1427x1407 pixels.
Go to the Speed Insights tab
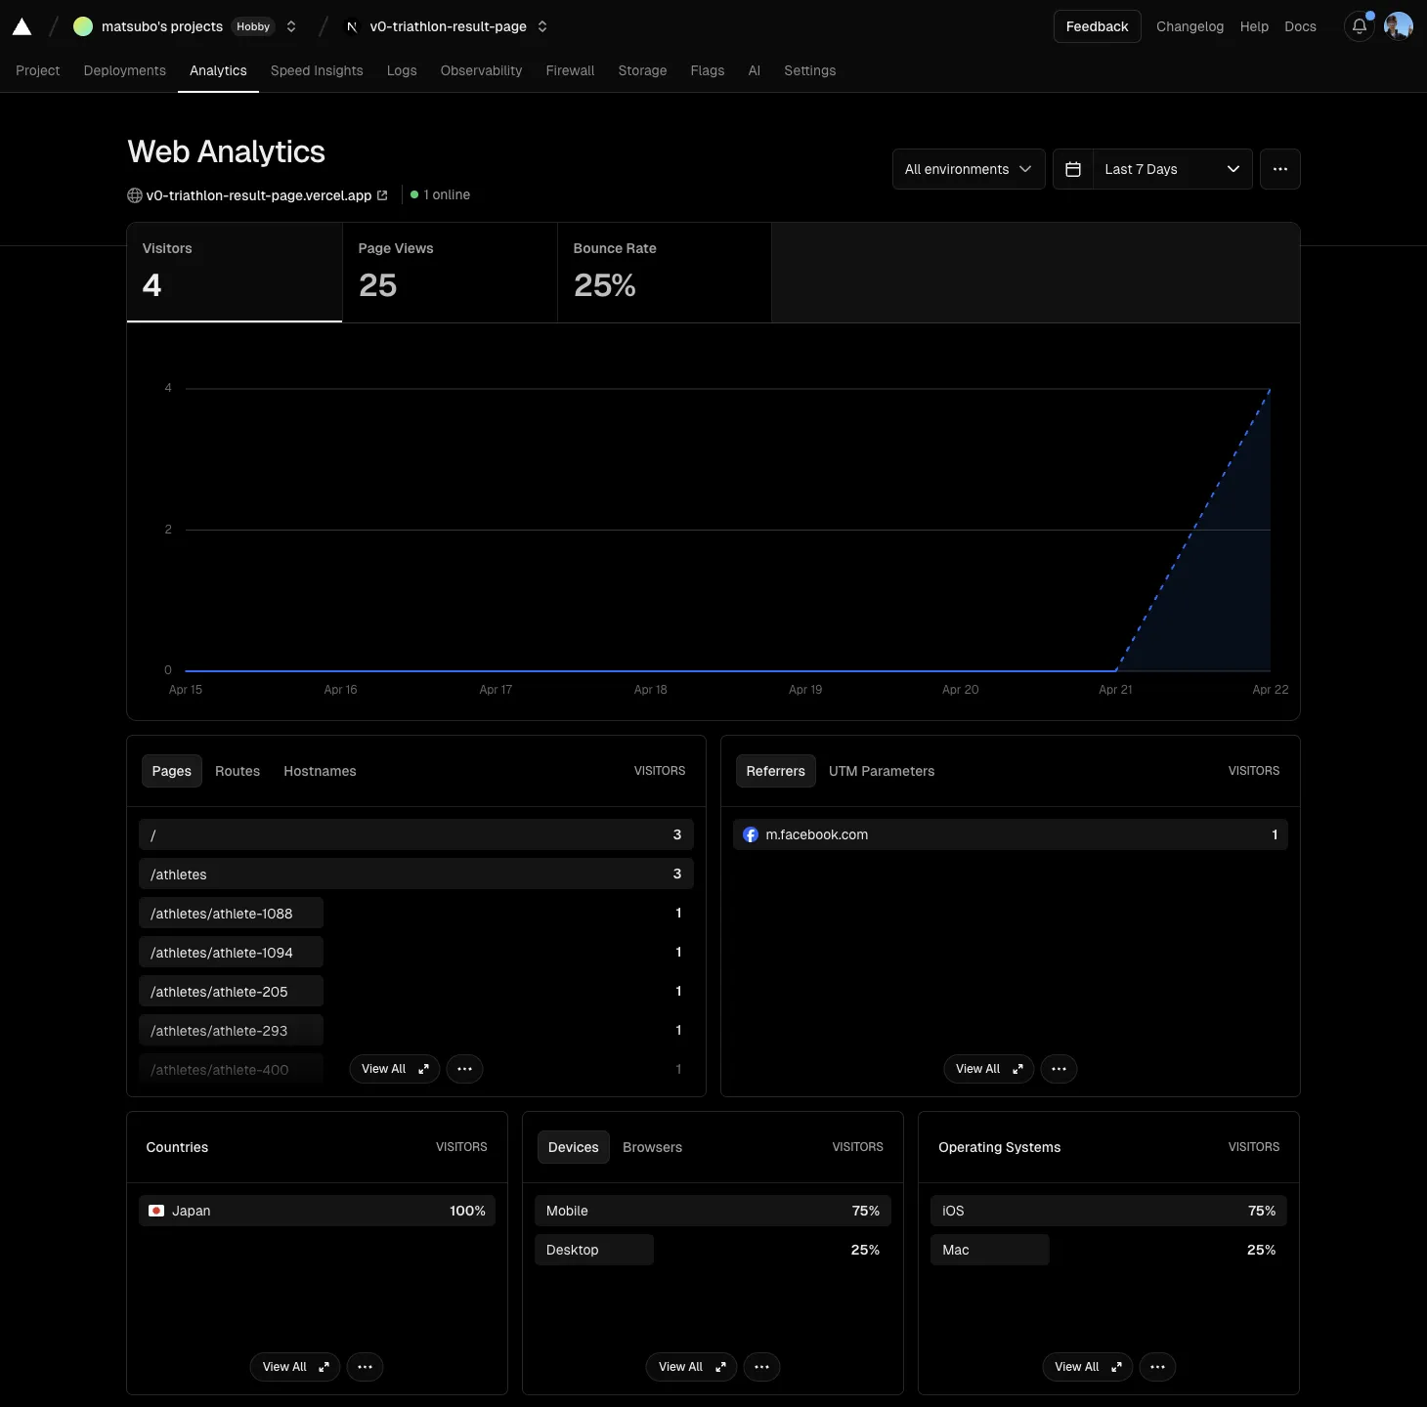(x=317, y=70)
